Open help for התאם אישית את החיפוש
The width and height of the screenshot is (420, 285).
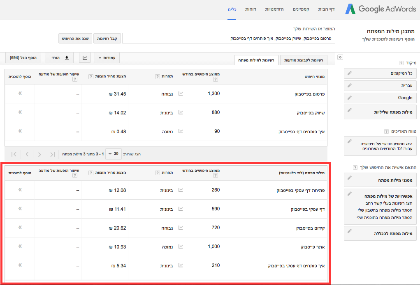[x=355, y=167]
